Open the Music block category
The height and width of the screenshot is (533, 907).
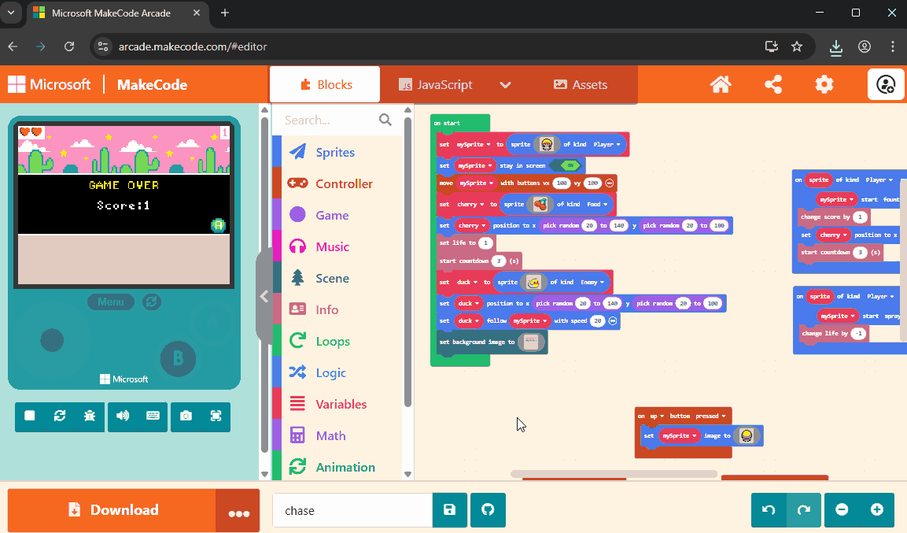337,246
